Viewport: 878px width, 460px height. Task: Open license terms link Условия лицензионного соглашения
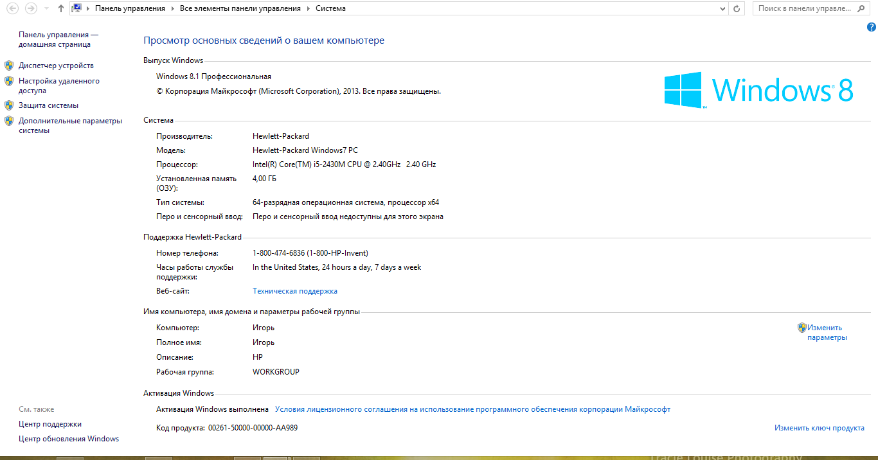click(472, 409)
